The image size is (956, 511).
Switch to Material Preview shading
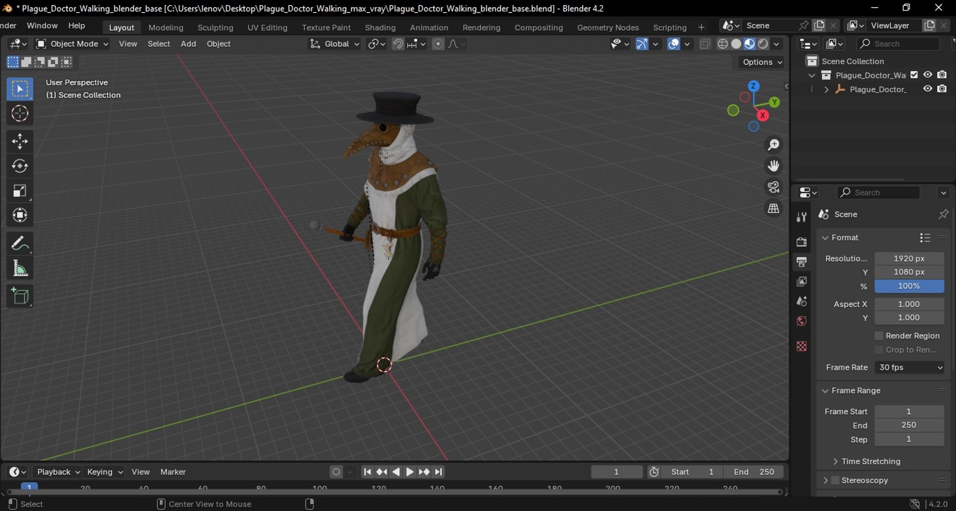(749, 44)
